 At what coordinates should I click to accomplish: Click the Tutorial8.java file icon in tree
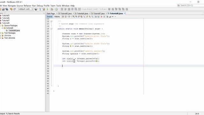click(7, 31)
